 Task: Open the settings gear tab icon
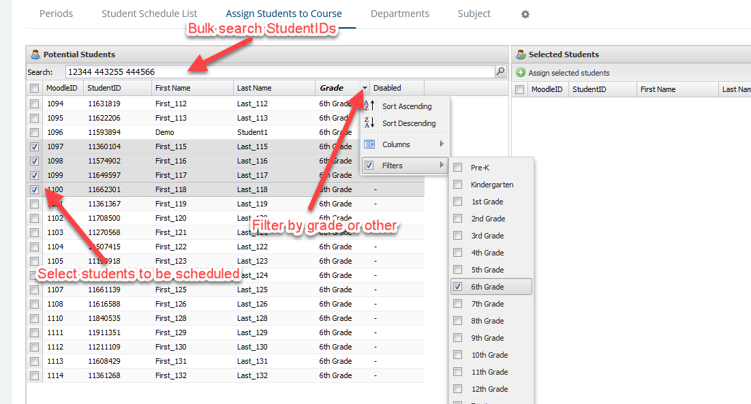525,14
